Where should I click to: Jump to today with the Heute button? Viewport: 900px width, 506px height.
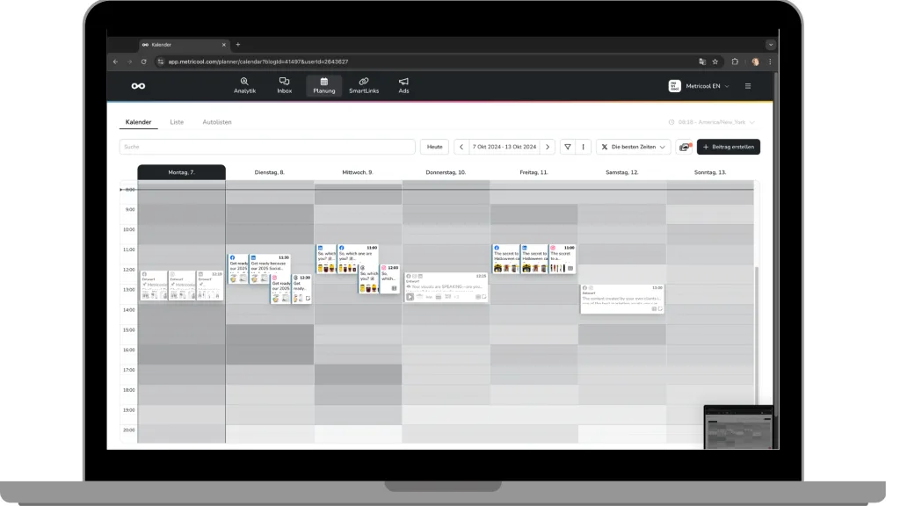[433, 147]
